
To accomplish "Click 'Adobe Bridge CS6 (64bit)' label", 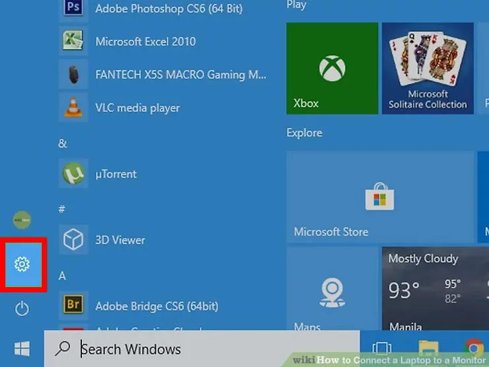I will [x=157, y=306].
